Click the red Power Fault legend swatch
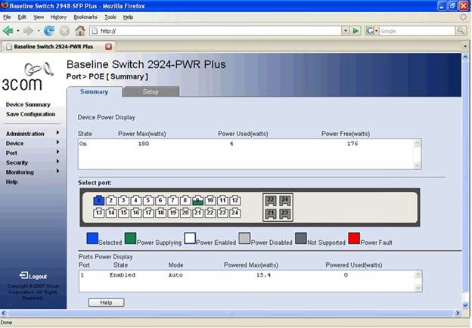 coord(354,238)
